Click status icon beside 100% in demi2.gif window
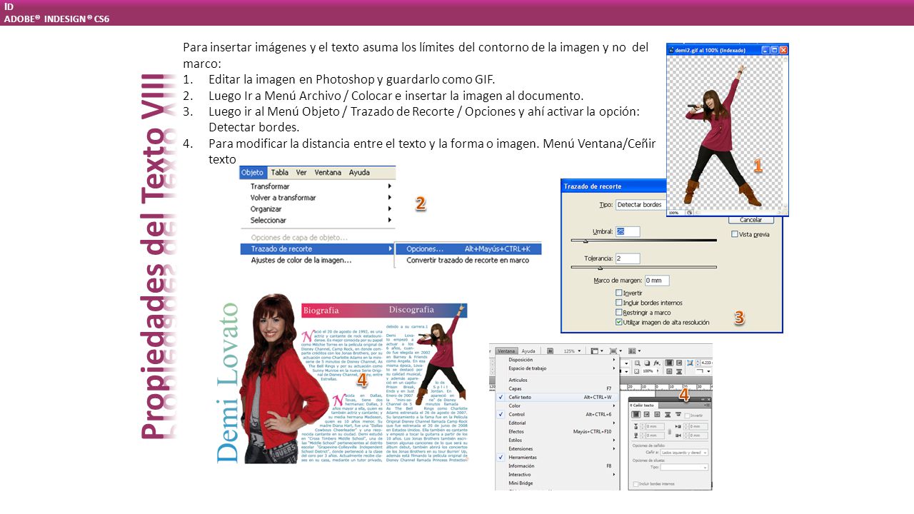Image resolution: width=914 pixels, height=514 pixels. 689,212
